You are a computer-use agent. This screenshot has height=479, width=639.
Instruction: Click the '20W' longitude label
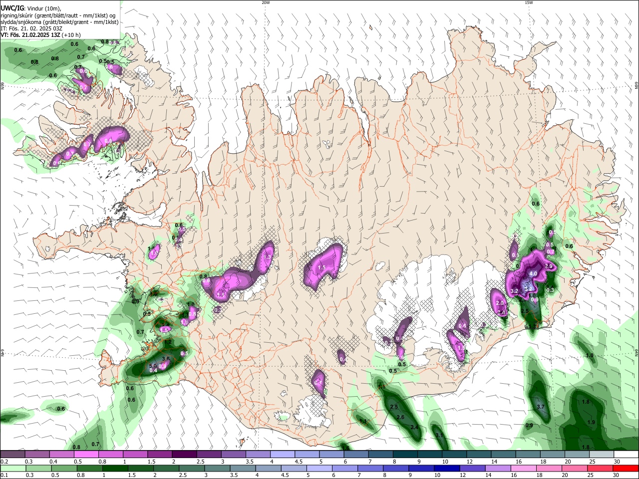coord(266,2)
